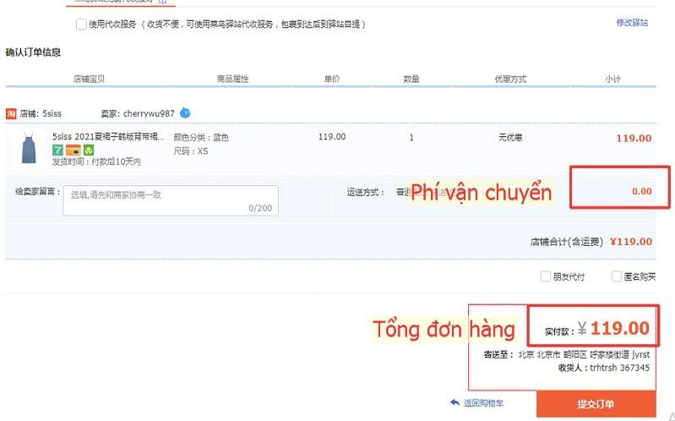The height and width of the screenshot is (421, 675).
Task: Submit the order with 提交订单 button
Action: [x=596, y=404]
